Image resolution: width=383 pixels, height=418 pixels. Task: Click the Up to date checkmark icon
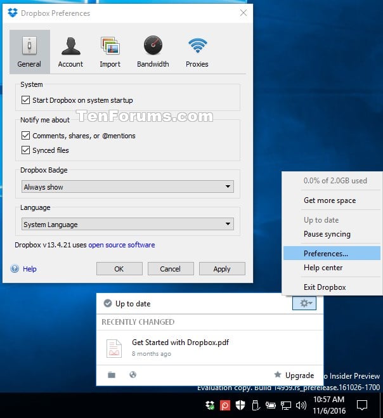pos(108,303)
